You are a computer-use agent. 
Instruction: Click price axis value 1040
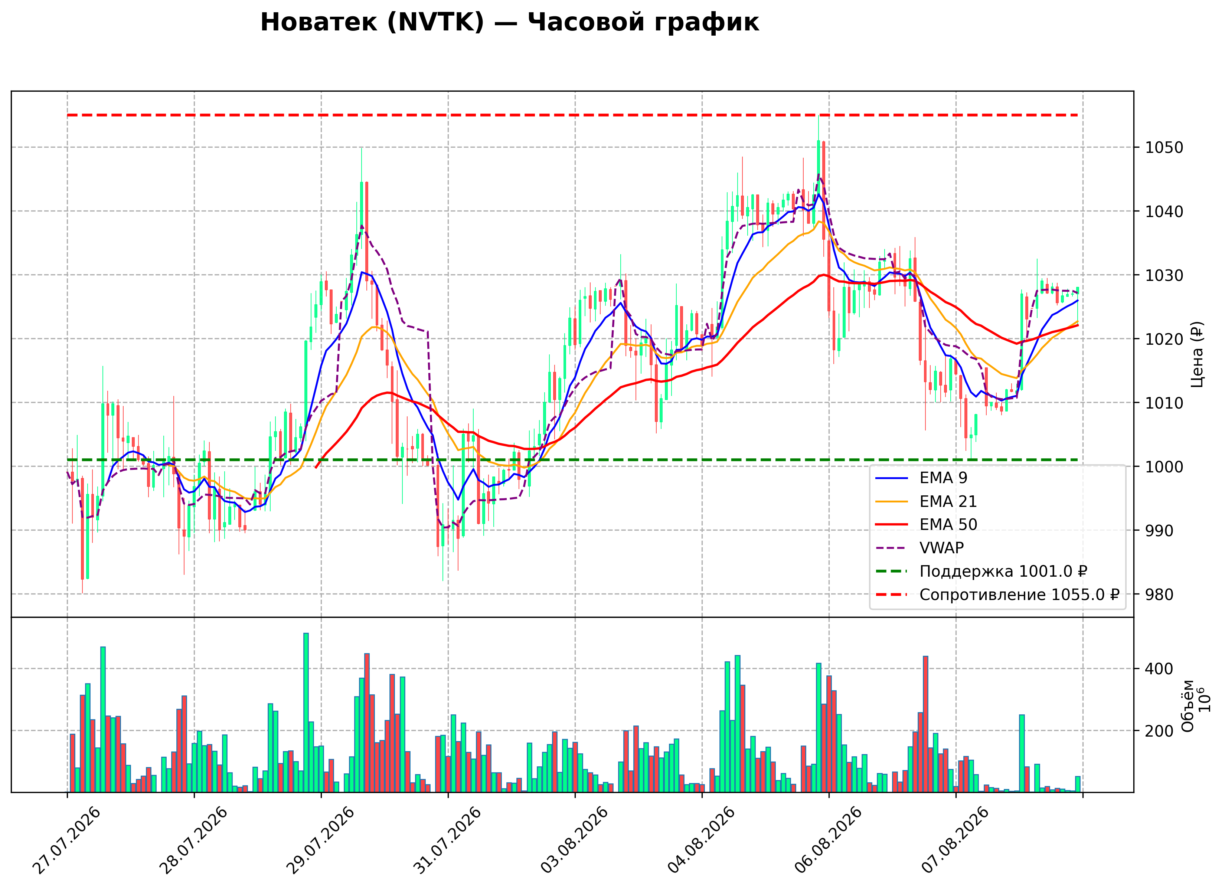pyautogui.click(x=1163, y=212)
